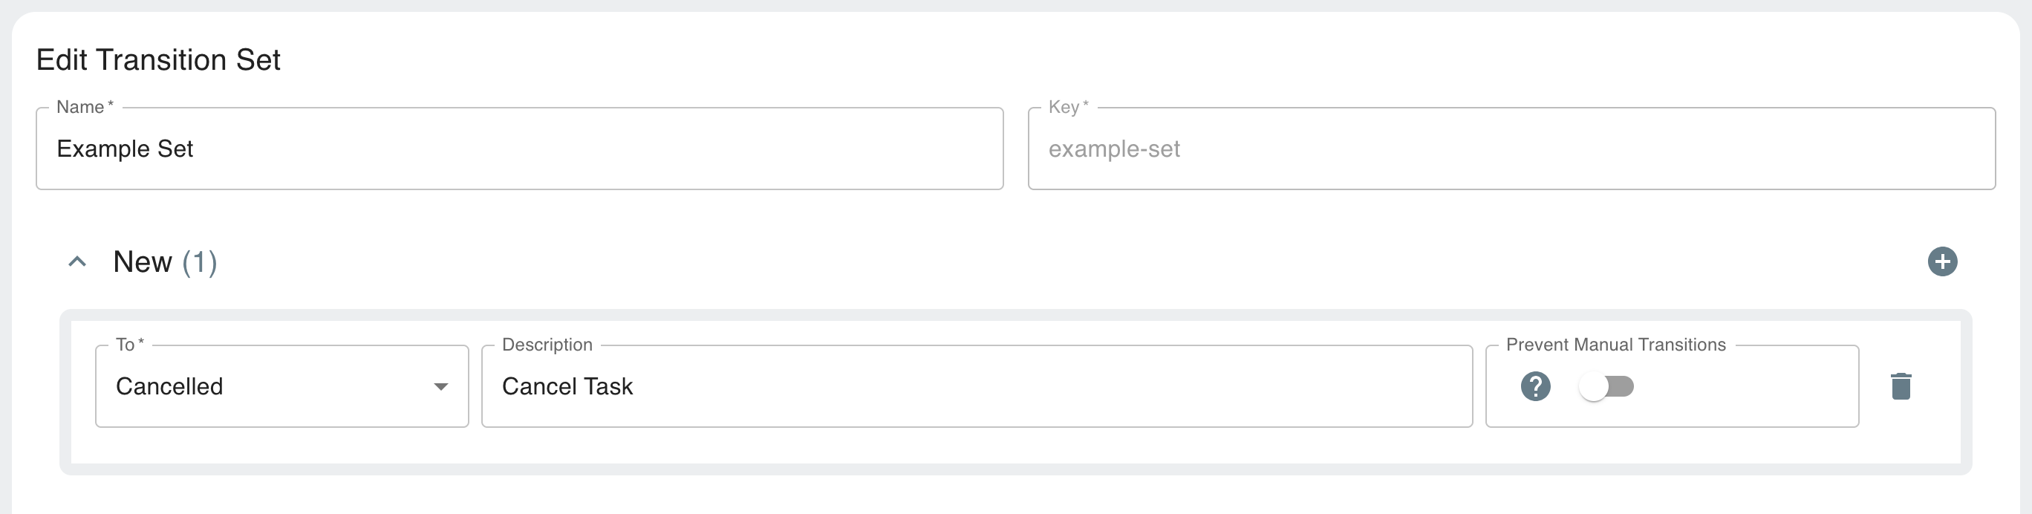Click the New (1) section label
This screenshot has height=514, width=2032.
click(165, 261)
